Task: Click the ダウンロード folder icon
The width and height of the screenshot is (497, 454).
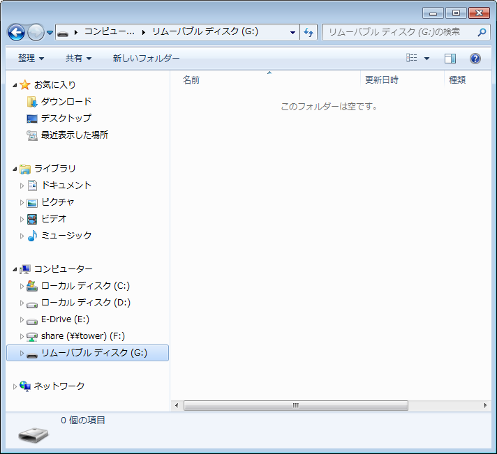Action: tap(32, 102)
